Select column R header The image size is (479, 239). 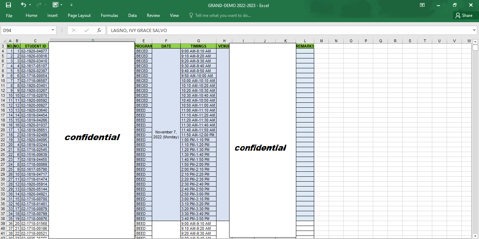click(x=395, y=41)
